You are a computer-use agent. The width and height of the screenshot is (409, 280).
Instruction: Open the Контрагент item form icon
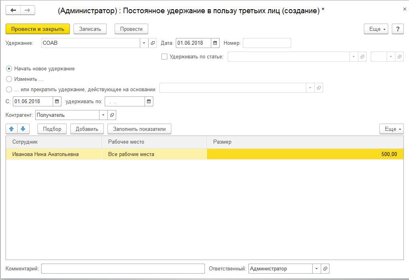(112, 115)
